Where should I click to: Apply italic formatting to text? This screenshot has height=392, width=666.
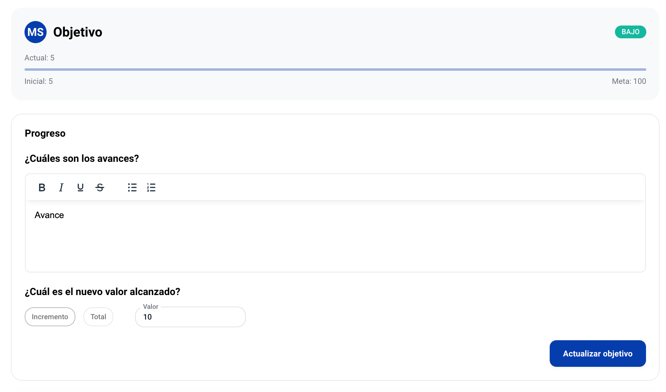click(61, 187)
